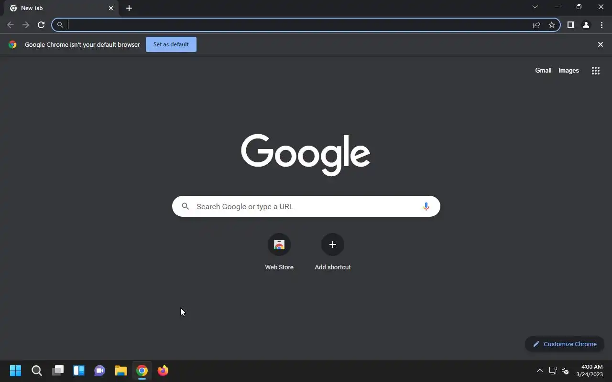Open the Google apps grid
Image resolution: width=612 pixels, height=382 pixels.
[595, 71]
